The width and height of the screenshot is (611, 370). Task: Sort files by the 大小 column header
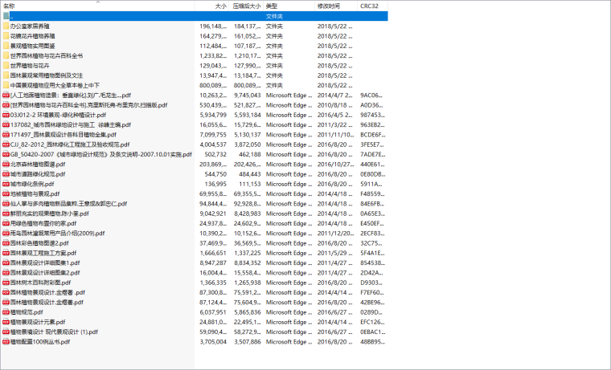(219, 6)
